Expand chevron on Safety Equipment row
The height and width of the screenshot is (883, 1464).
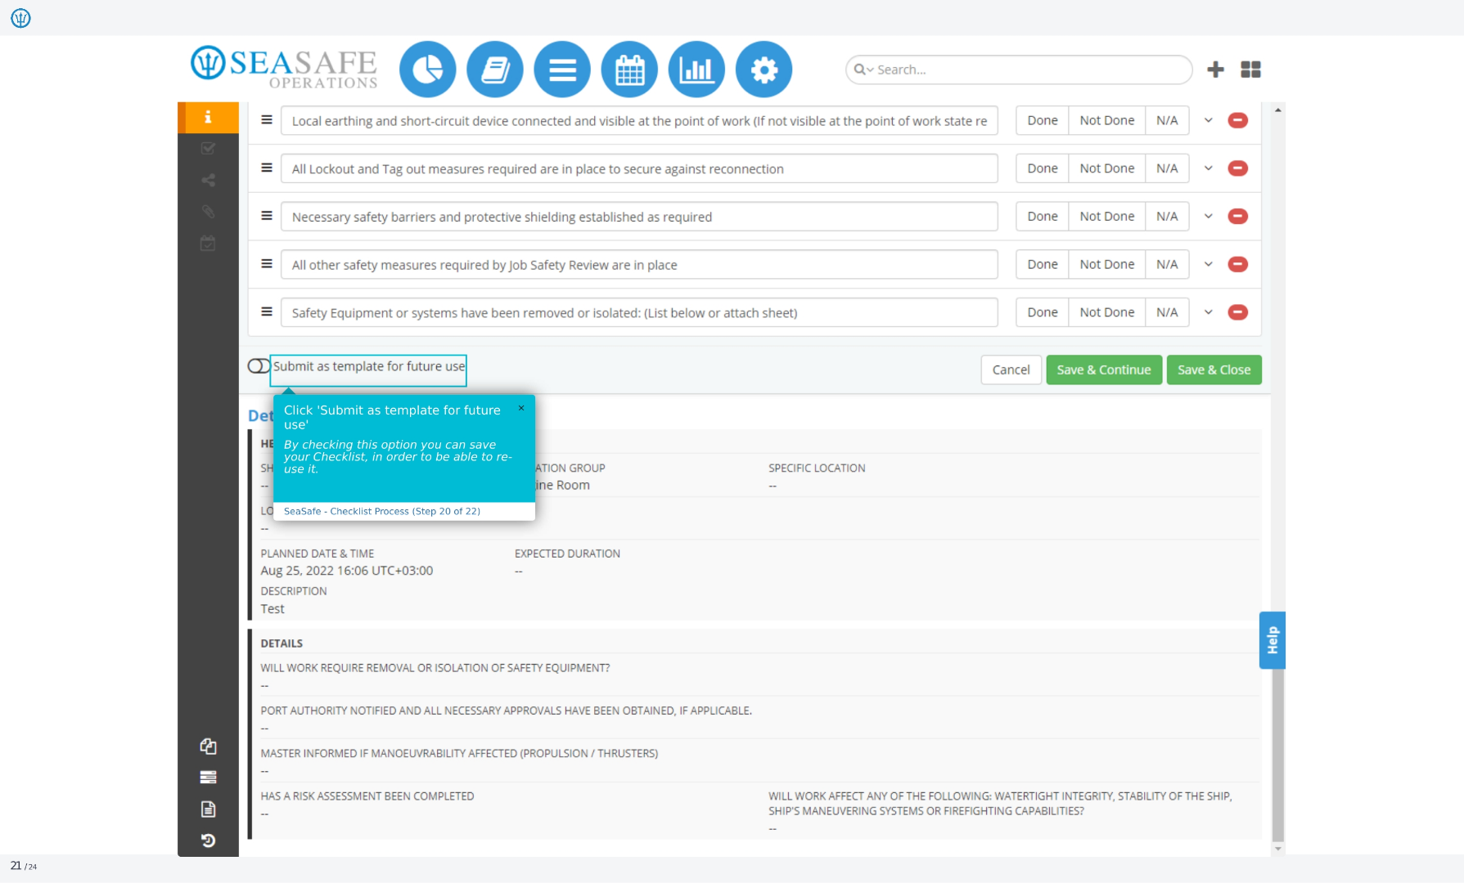click(1208, 312)
